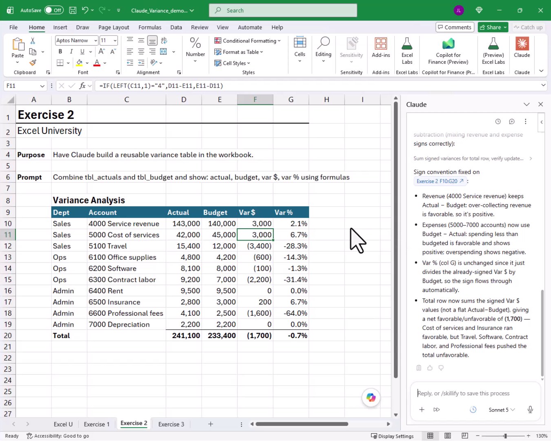Start new chat icon in Claude pane
This screenshot has width=551, height=441.
pos(512,121)
